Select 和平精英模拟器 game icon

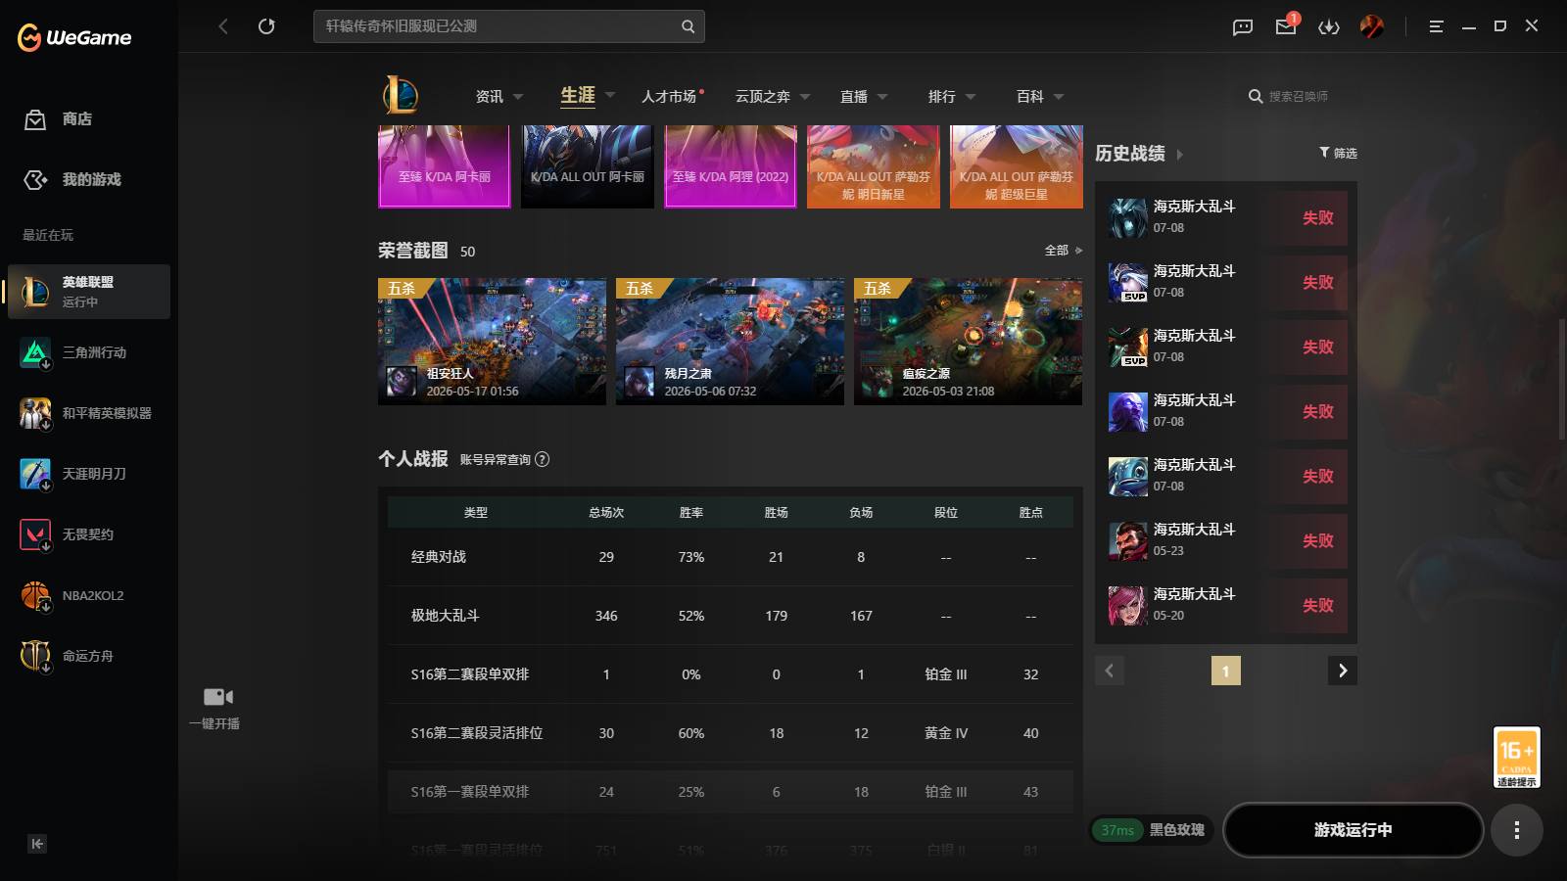35,413
